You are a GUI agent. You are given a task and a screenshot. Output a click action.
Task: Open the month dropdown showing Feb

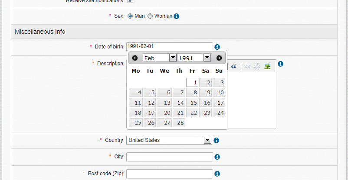tap(160, 58)
